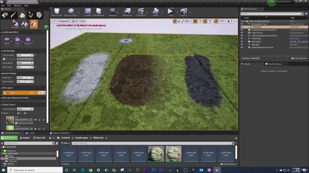This screenshot has height=173, width=309.
Task: Click the Play toolbar icon
Action: tap(170, 12)
